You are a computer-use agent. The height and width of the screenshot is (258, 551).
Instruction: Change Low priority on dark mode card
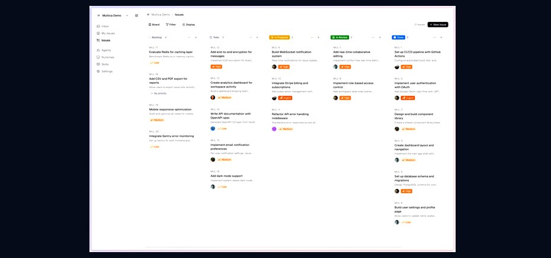pos(222,187)
